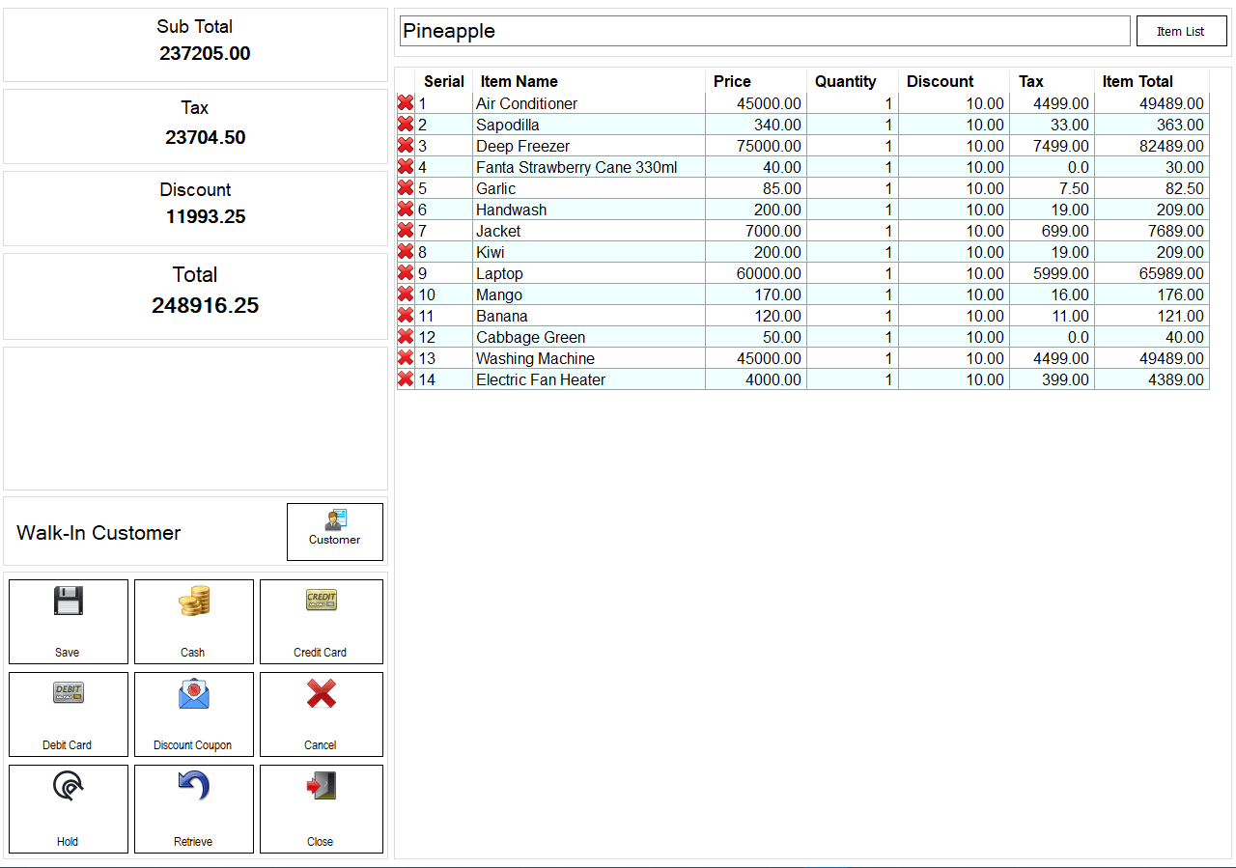Click the Sub Total amount 237205.00

[x=205, y=54]
